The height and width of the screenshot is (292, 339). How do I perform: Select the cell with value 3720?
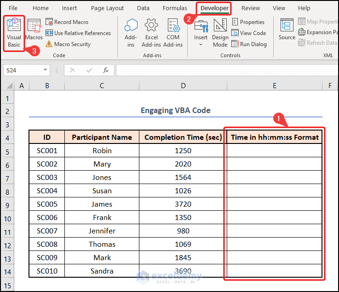click(x=183, y=204)
